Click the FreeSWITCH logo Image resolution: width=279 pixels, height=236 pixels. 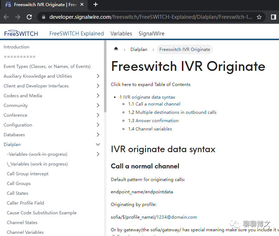point(21,33)
